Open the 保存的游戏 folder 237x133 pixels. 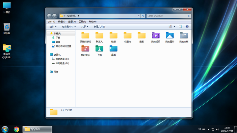pos(85,38)
